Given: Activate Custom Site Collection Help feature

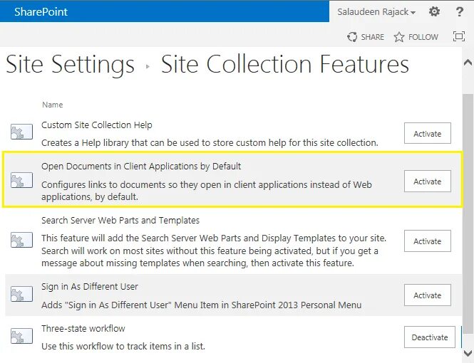Looking at the screenshot, I should 428,134.
